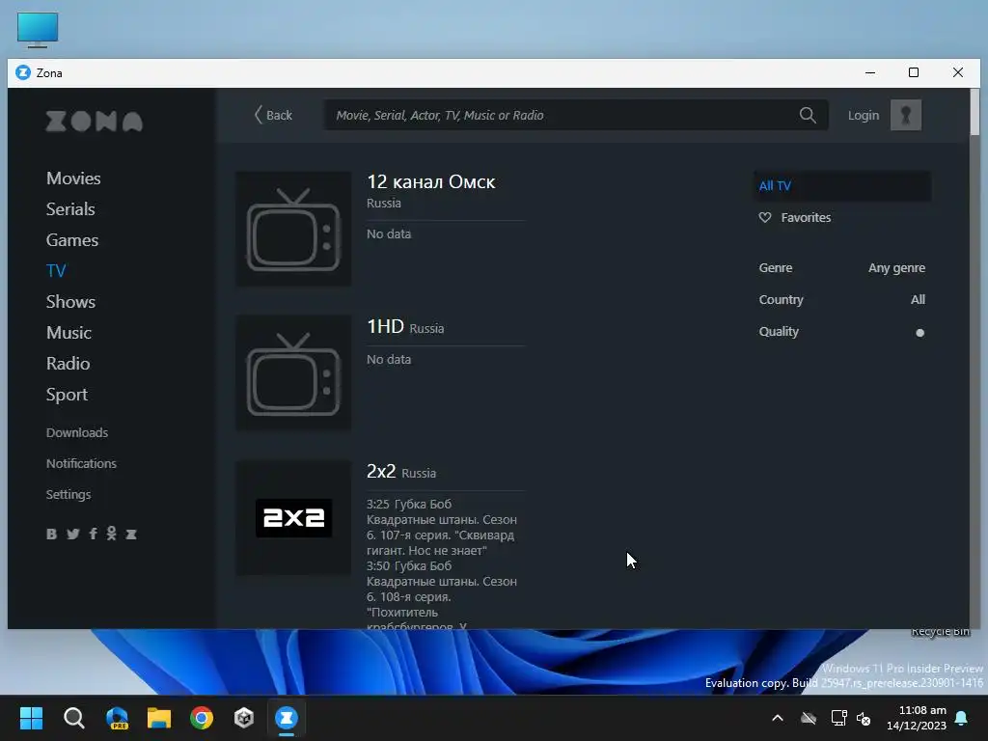Click the muted volume tray icon
The image size is (988, 741).
coord(864,718)
